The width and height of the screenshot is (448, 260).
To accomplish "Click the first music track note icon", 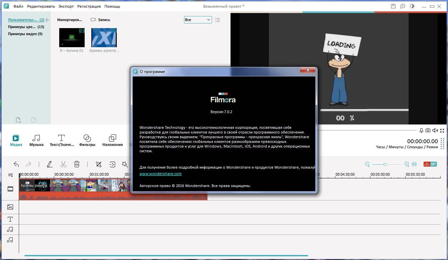I will (10, 230).
